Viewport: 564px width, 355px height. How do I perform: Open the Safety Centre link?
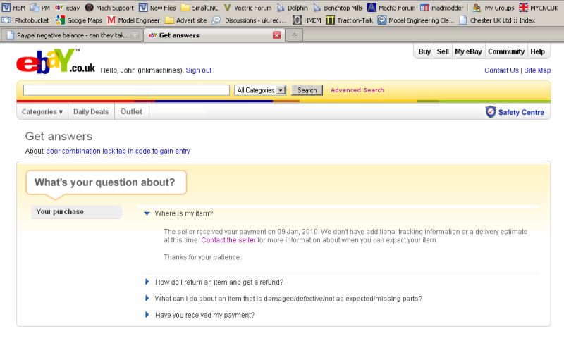tap(521, 113)
